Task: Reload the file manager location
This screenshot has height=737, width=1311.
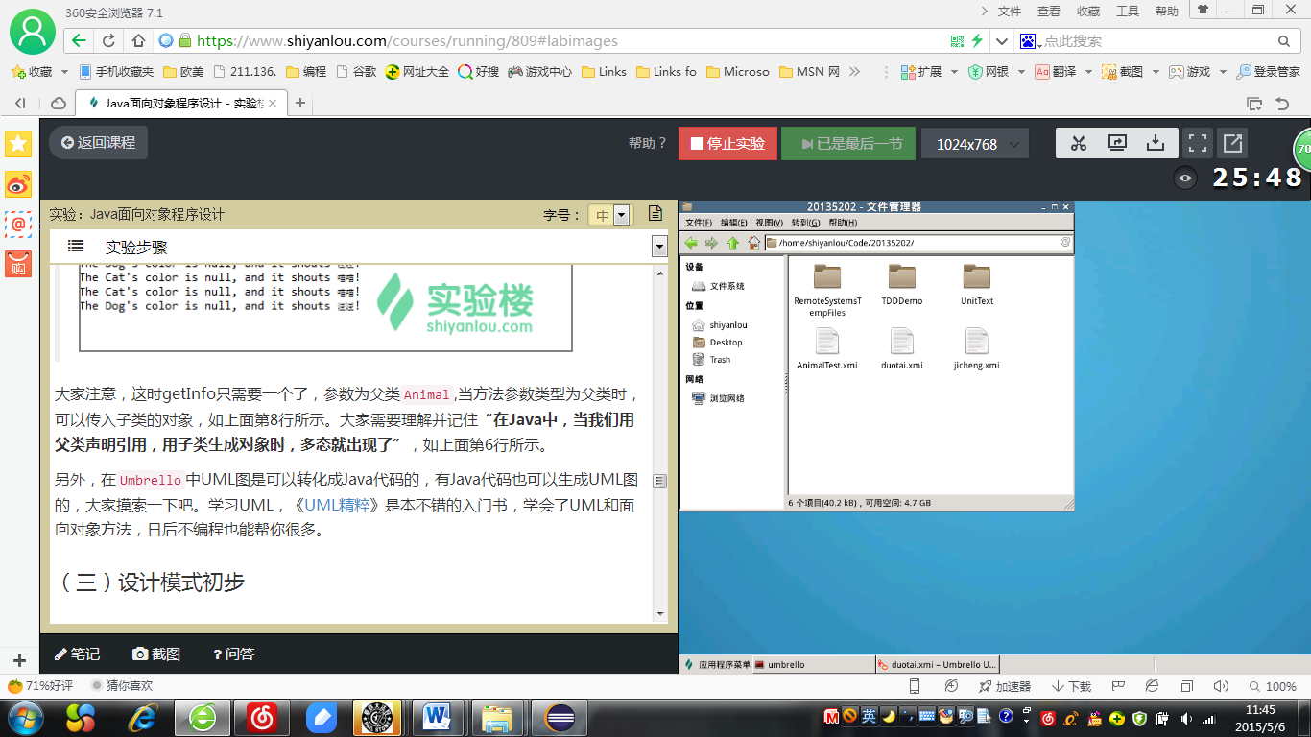Action: pyautogui.click(x=1065, y=243)
